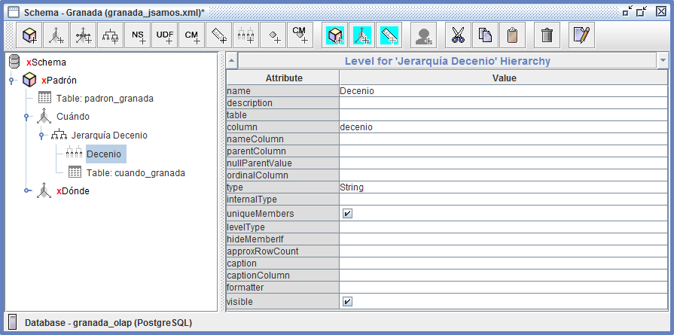Select the Dónde dimension node
Viewport: 674px width, 335px height.
[x=73, y=191]
